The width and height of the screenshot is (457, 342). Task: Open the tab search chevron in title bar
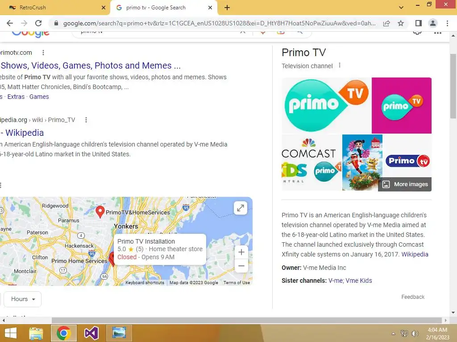click(401, 8)
